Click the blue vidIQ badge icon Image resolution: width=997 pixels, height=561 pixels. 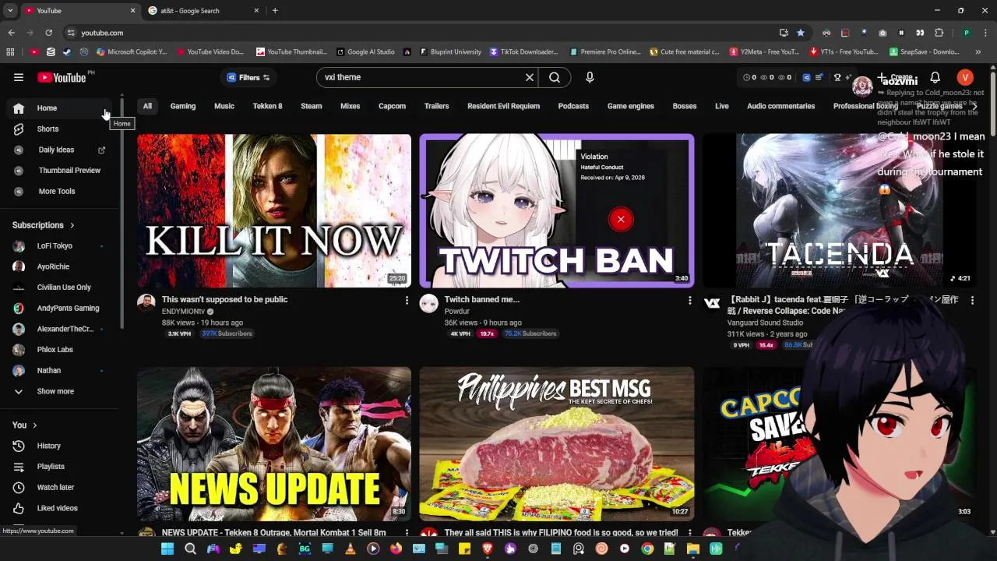pos(806,77)
